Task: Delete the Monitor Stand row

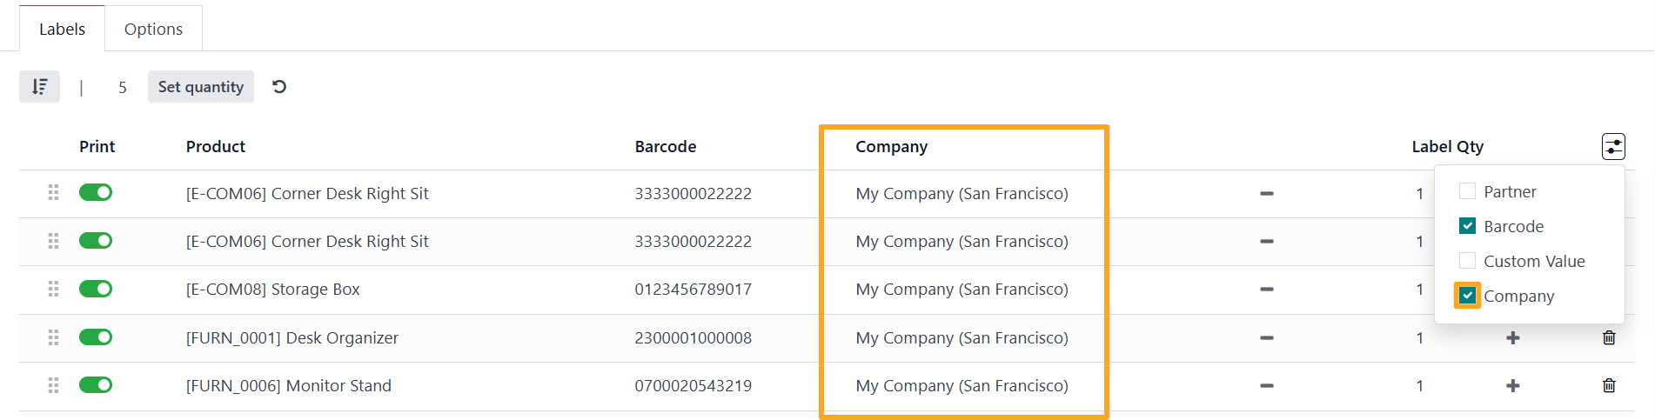Action: click(x=1609, y=385)
